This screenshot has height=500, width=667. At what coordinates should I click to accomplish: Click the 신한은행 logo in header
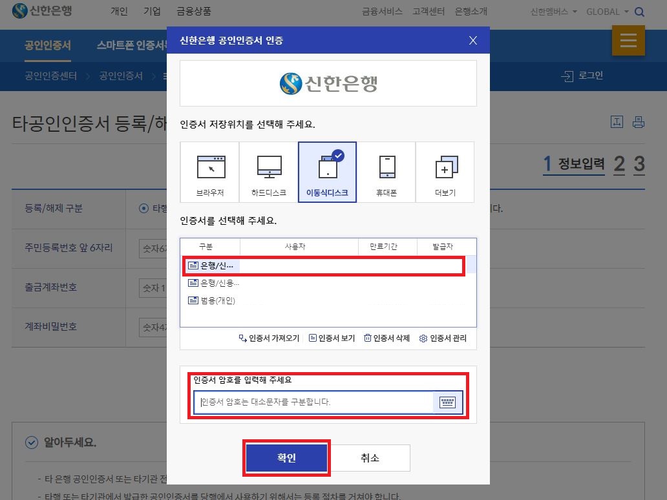pyautogui.click(x=42, y=10)
